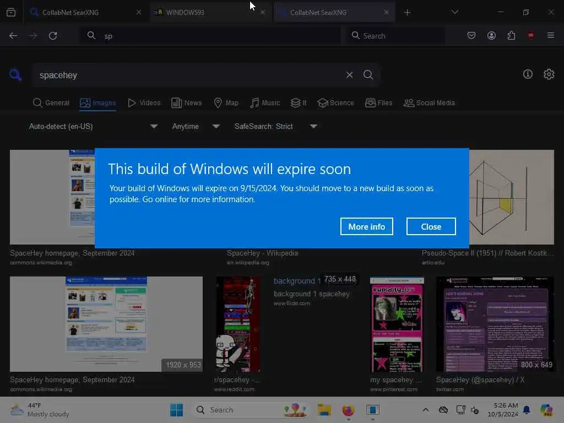Open the Windows Start menu
564x423 pixels.
[176, 410]
